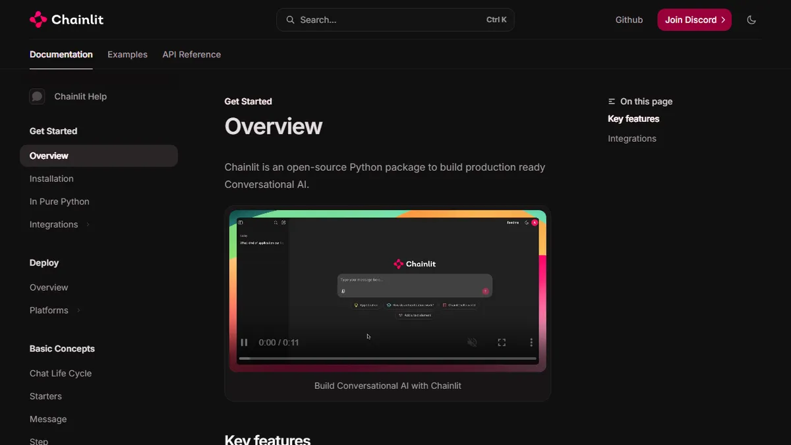
Task: Click the Basic Concepts sidebar heading
Action: coord(62,349)
